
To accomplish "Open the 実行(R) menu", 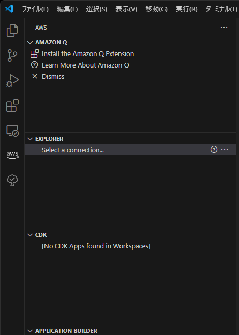I will (187, 9).
